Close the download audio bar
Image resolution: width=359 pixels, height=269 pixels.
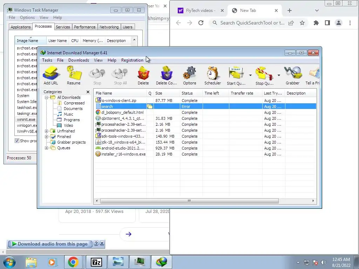pyautogui.click(x=102, y=243)
